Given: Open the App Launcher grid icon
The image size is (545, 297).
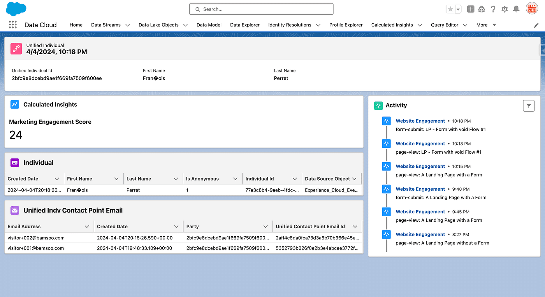Looking at the screenshot, I should pos(13,25).
